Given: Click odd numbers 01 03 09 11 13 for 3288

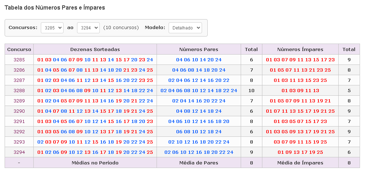Looking at the screenshot, I should [x=300, y=91].
